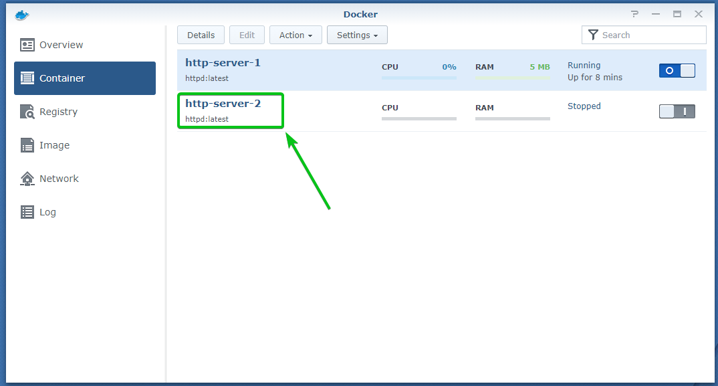Open the Network section
The height and width of the screenshot is (386, 718).
coord(85,179)
